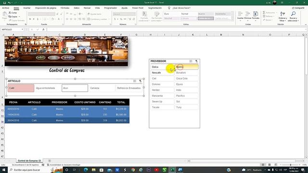
Task: Apply the Normal cell style
Action: (x=188, y=14)
